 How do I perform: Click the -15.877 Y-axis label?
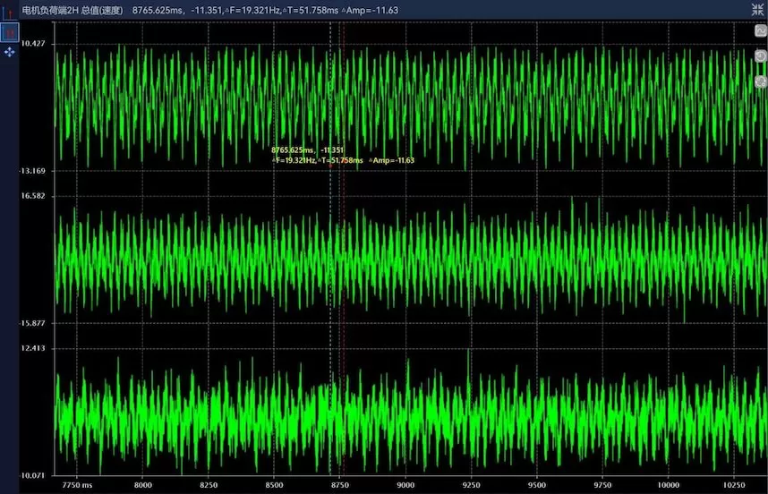point(32,322)
